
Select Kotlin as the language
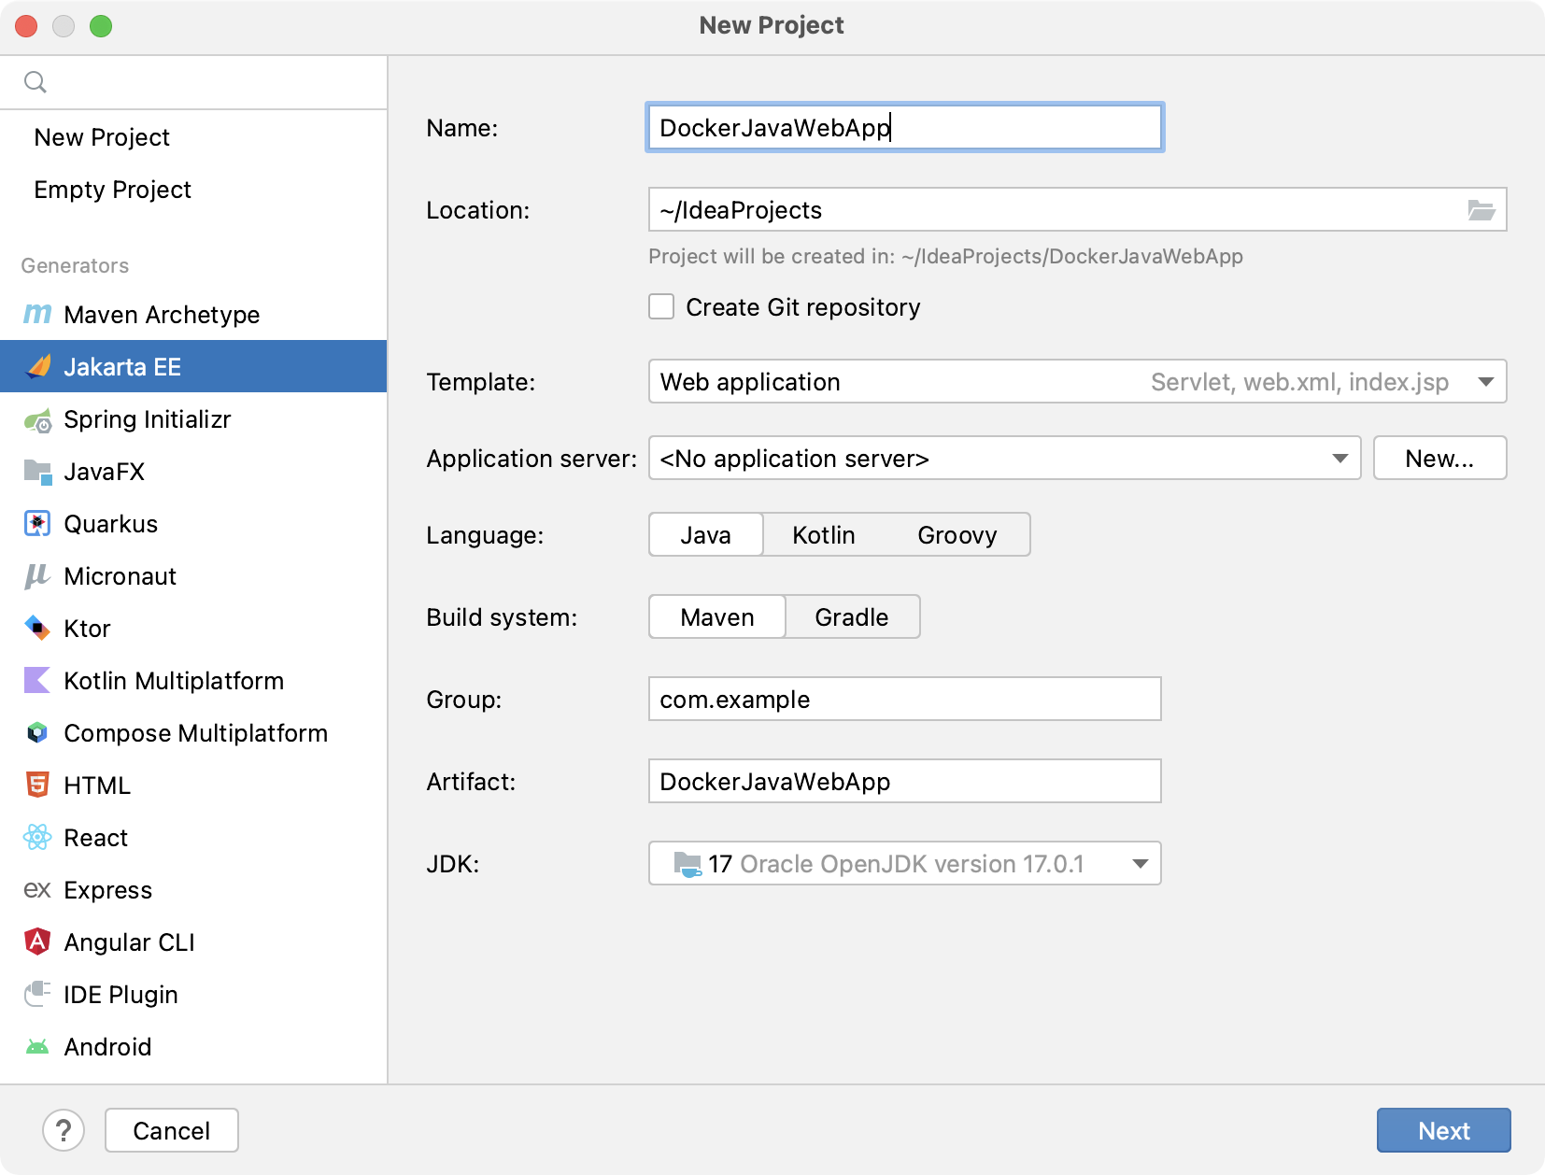click(x=823, y=534)
